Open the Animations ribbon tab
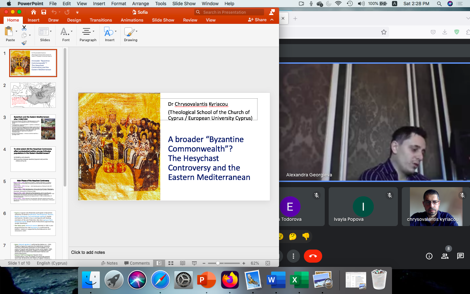 (132, 20)
